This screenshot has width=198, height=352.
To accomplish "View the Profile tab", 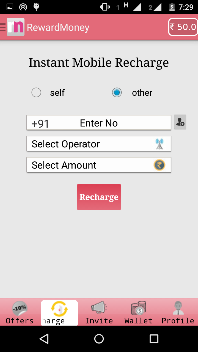I will click(178, 312).
